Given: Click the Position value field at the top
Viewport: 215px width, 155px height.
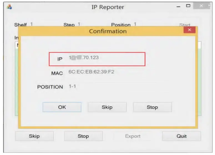Looking at the screenshot, I should tap(135, 24).
